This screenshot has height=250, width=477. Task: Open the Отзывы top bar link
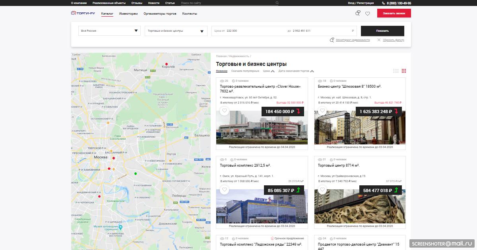tap(137, 3)
